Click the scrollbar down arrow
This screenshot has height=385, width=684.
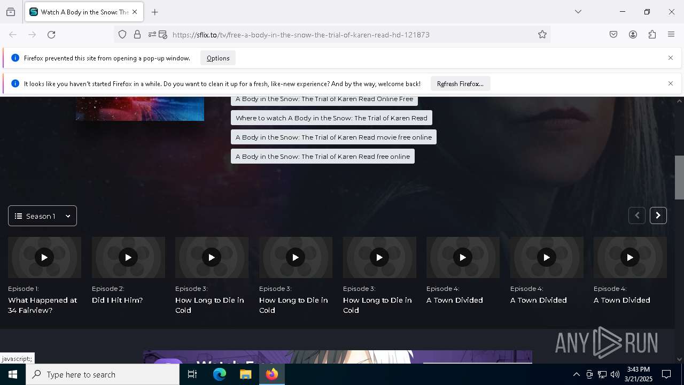[679, 359]
